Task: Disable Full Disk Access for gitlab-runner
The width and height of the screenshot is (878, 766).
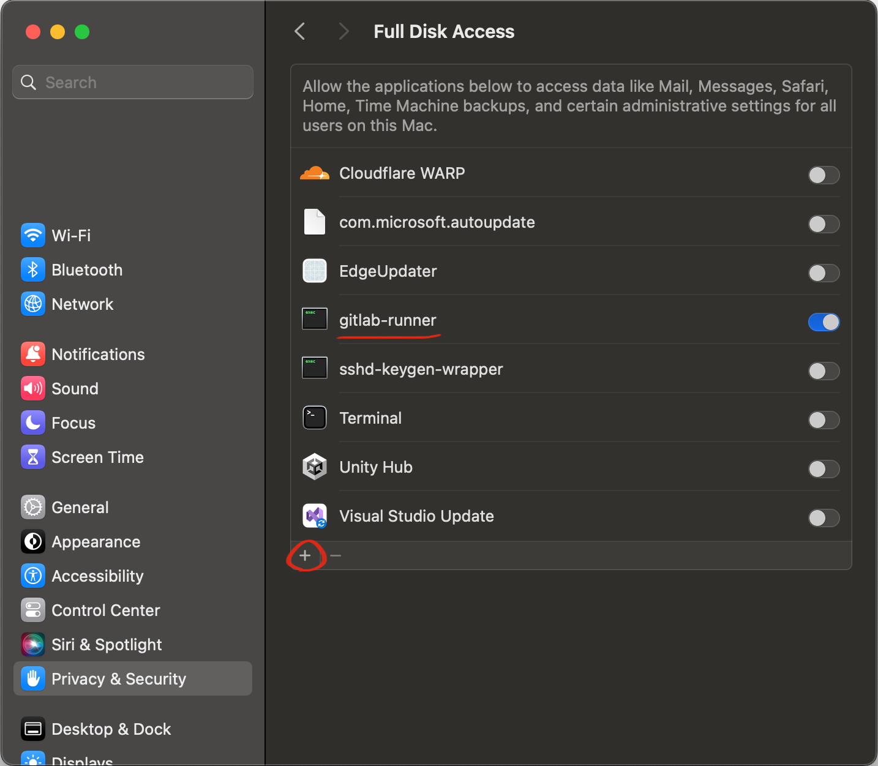Action: (x=824, y=322)
